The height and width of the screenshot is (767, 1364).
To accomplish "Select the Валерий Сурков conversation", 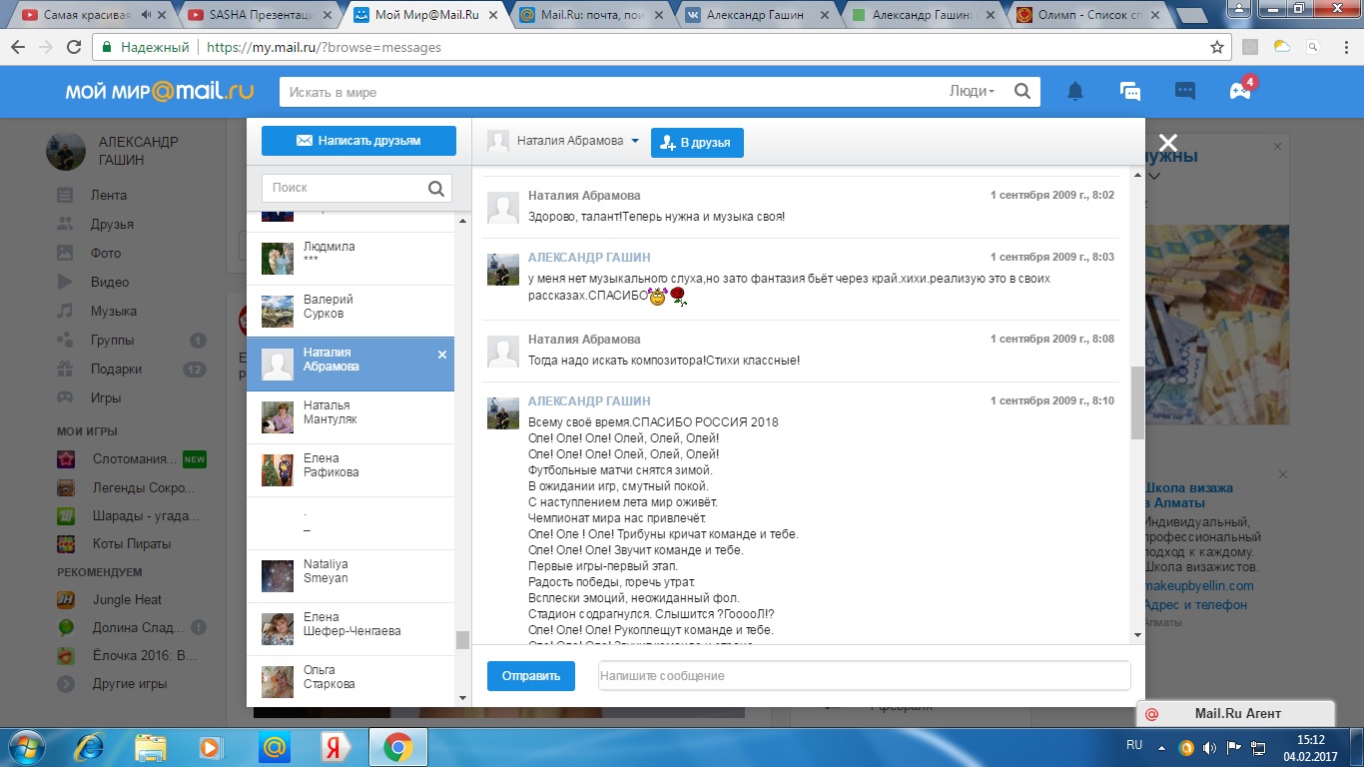I will click(350, 312).
